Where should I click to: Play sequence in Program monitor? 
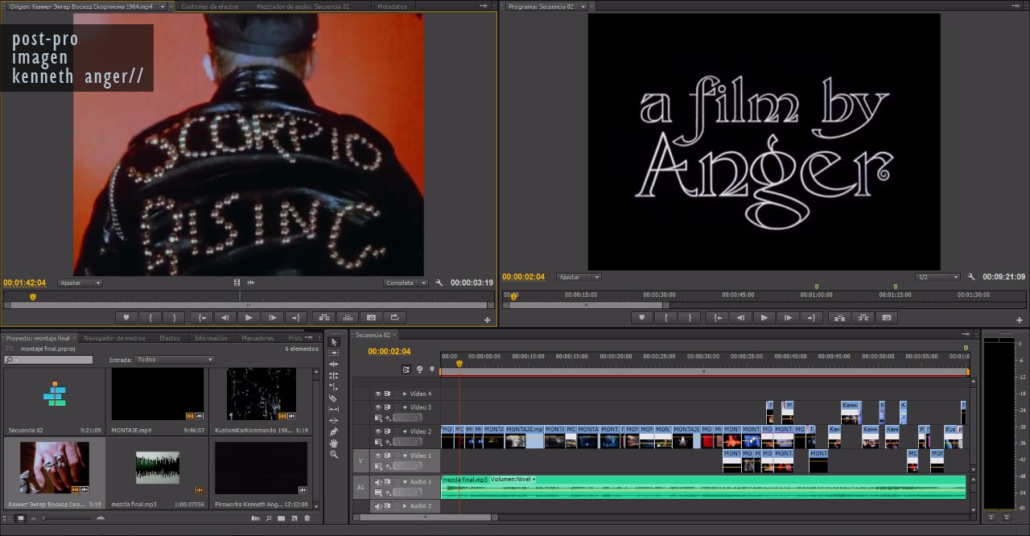point(764,318)
